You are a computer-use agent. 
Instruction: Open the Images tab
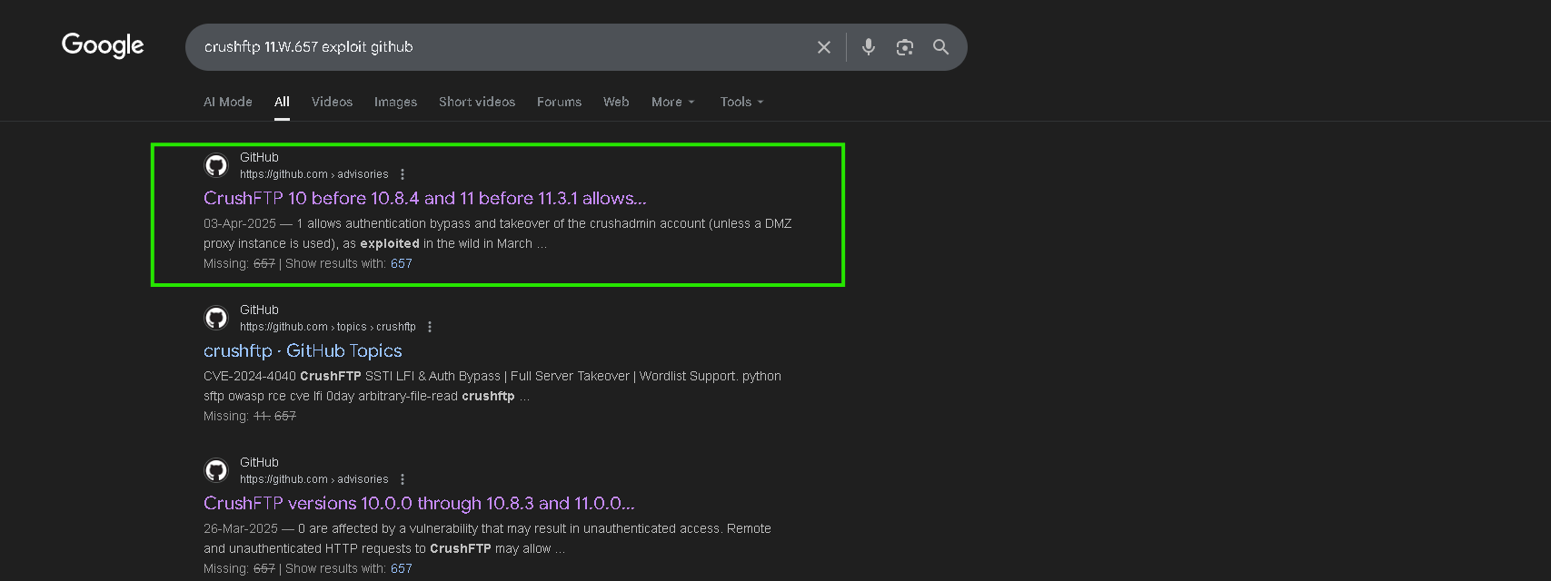tap(395, 102)
